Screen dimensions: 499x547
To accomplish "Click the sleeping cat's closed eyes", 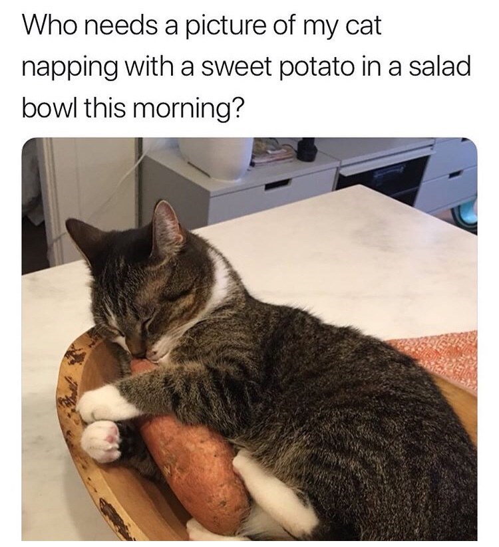I will click(164, 309).
